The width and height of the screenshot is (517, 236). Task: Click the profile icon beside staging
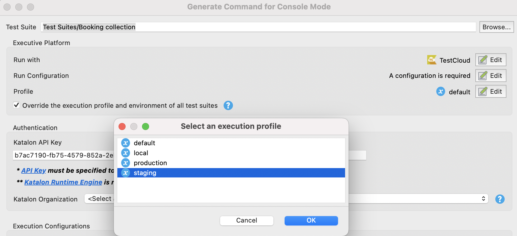coord(125,173)
